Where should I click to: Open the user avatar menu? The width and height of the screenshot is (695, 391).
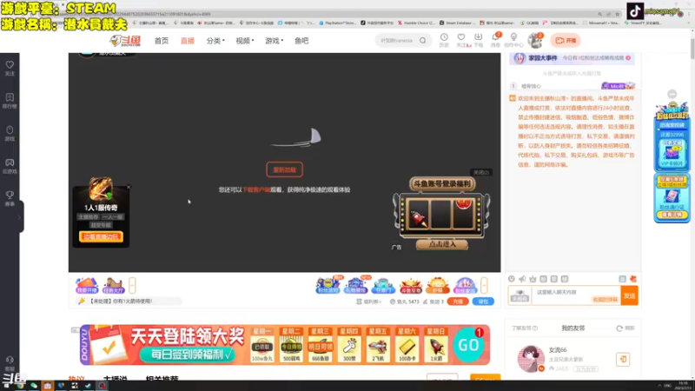[535, 40]
